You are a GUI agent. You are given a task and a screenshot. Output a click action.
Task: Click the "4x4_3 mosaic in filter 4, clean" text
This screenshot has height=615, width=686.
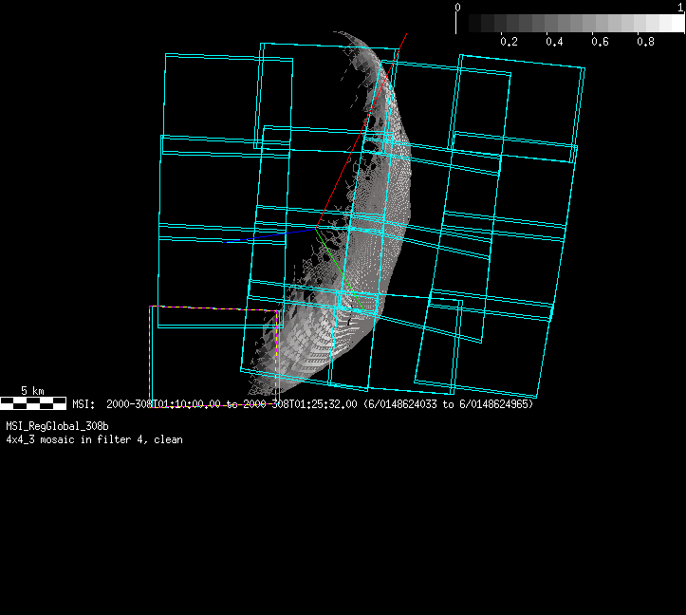pos(94,439)
